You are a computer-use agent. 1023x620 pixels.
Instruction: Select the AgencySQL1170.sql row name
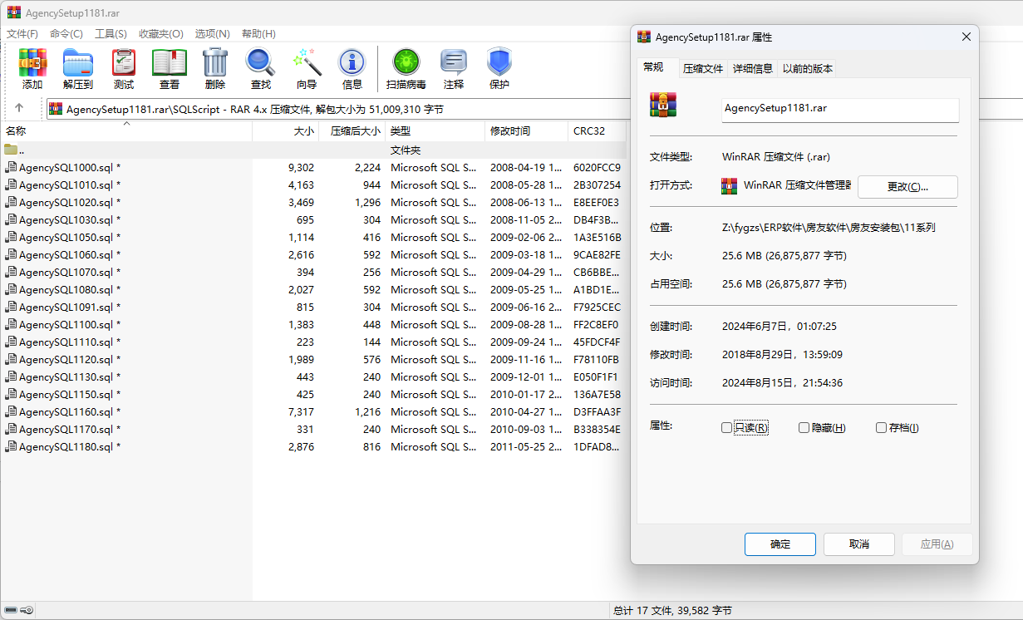pyautogui.click(x=70, y=429)
